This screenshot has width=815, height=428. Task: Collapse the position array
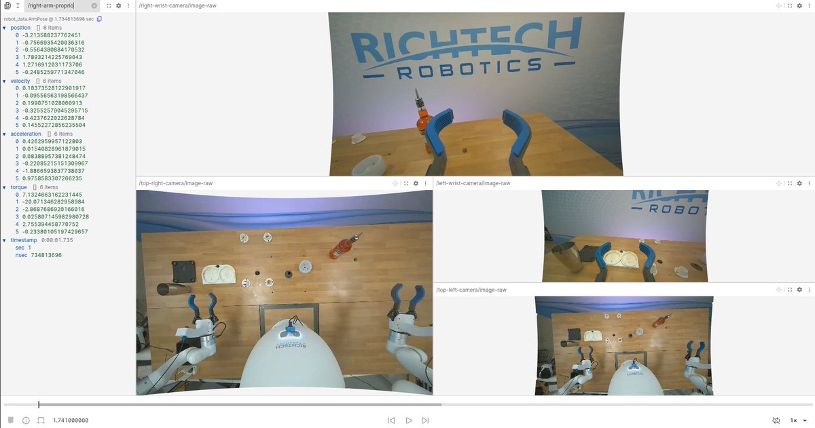[x=4, y=28]
